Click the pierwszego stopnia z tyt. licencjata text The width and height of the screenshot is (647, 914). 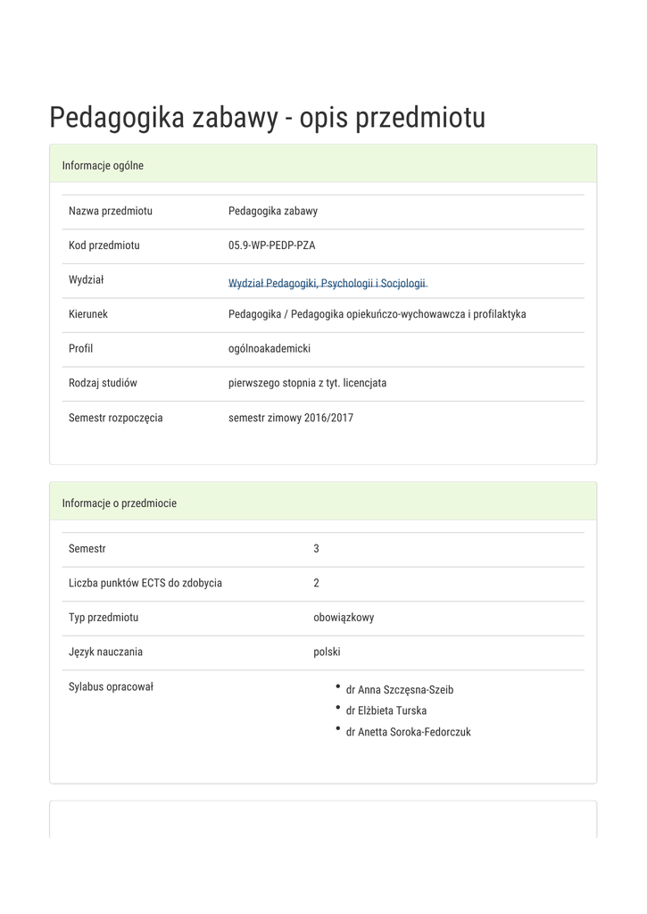pyautogui.click(x=307, y=383)
